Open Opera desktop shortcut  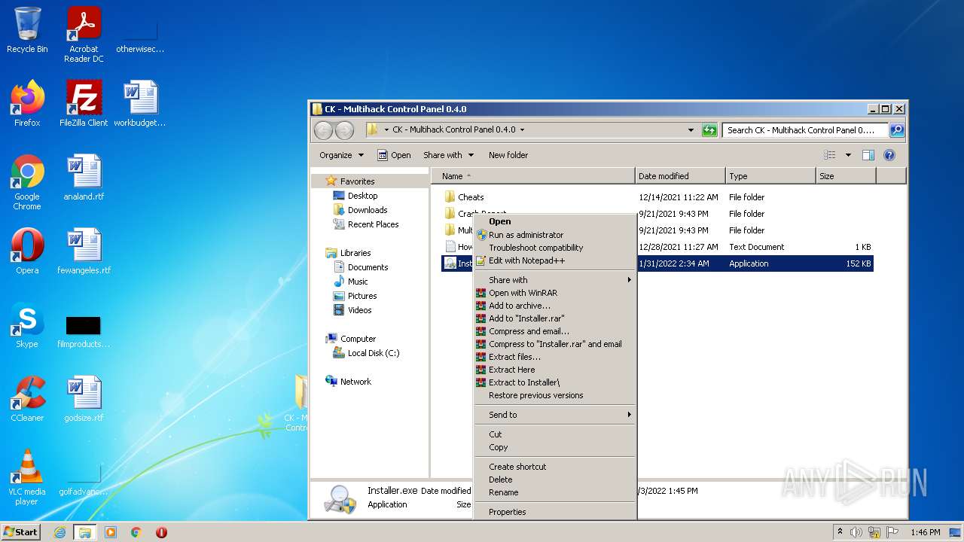pyautogui.click(x=27, y=251)
